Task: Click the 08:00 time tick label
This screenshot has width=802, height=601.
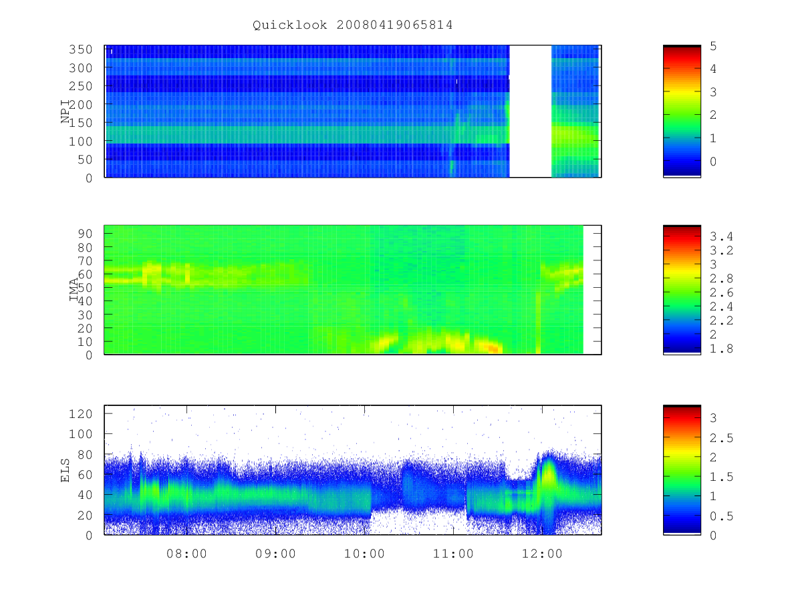Action: [x=186, y=554]
